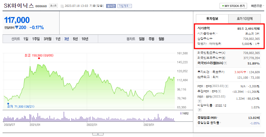Click the 2023/01 date axis label
The height and width of the screenshot is (137, 266).
149,125
